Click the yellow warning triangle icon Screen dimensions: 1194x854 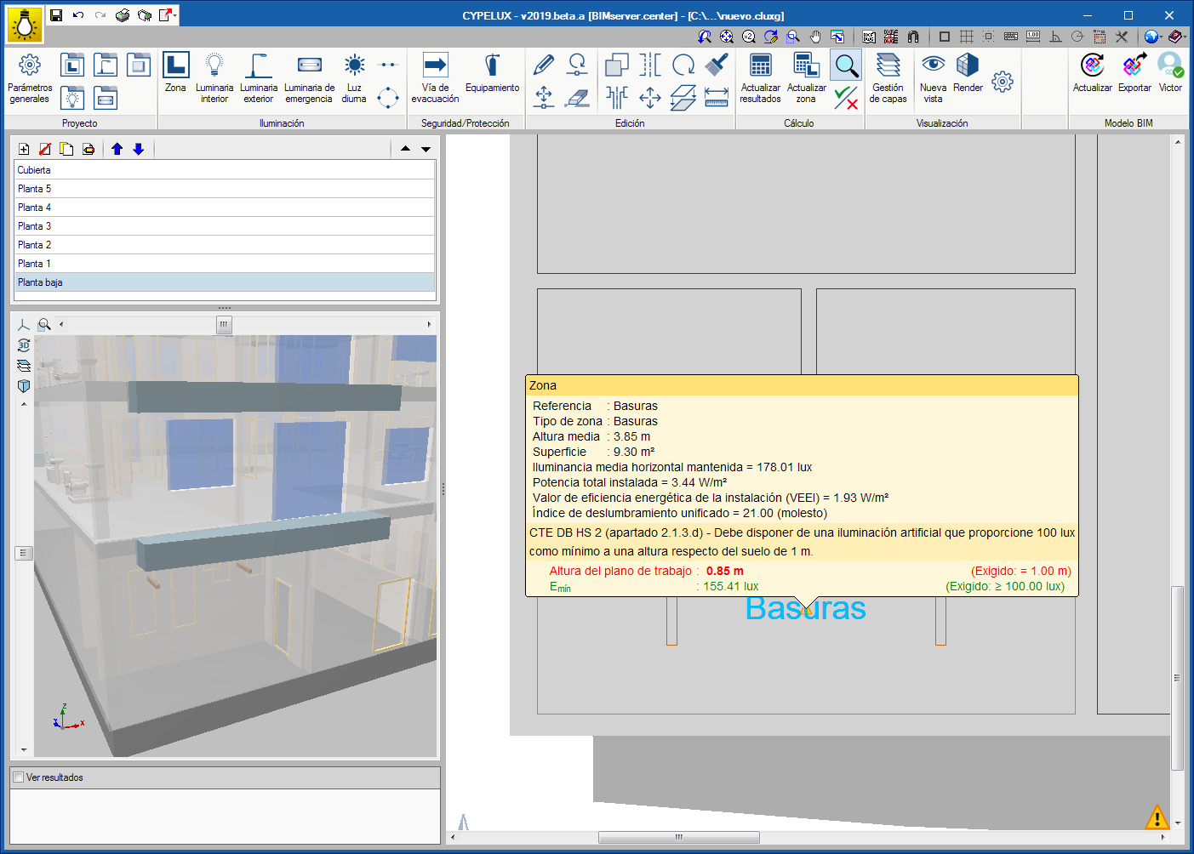click(x=1157, y=818)
